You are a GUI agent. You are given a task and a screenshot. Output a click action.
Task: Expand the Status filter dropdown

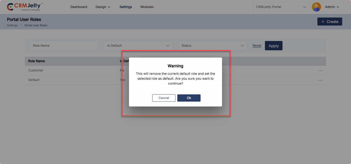212,46
